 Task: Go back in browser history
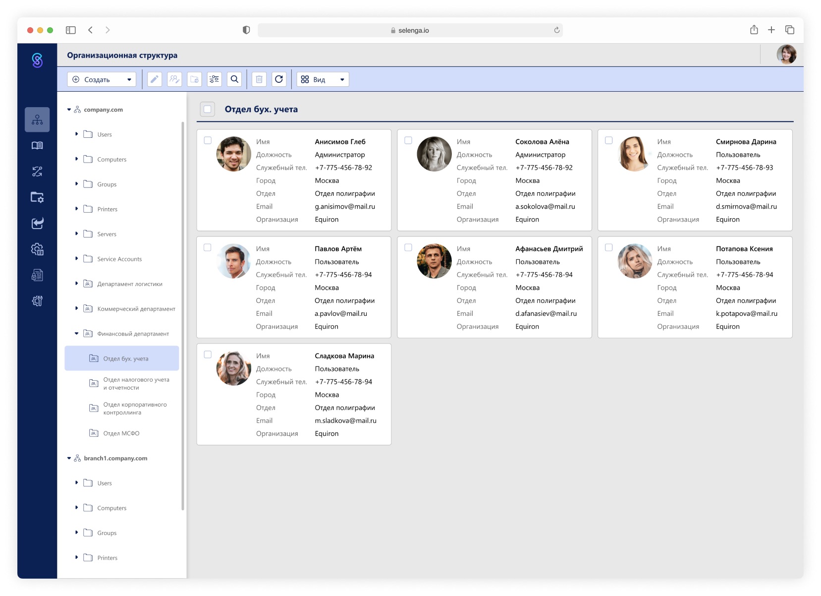(x=90, y=30)
